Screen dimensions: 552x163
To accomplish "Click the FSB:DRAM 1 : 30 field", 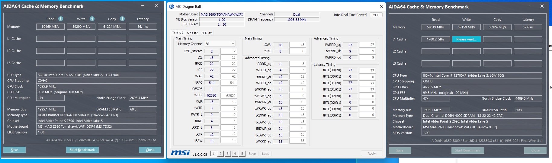I will pyautogui.click(x=222, y=25).
